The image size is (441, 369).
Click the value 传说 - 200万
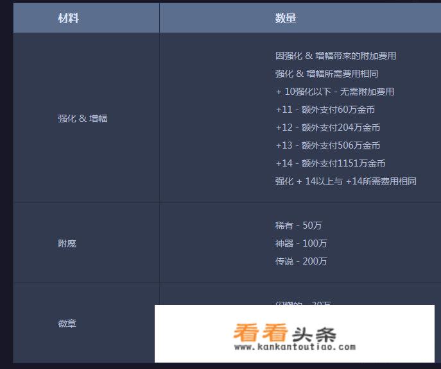[301, 261]
